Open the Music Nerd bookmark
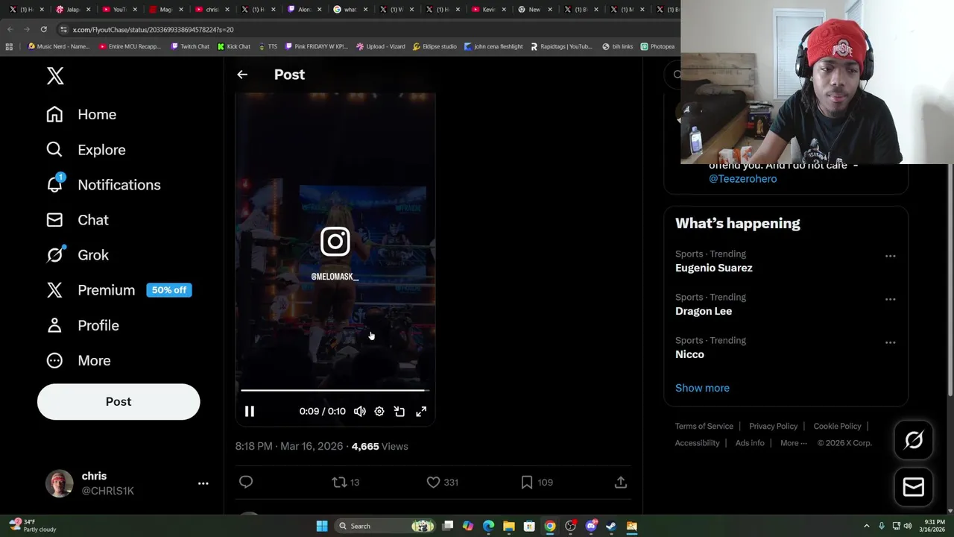954x537 pixels. pyautogui.click(x=59, y=46)
